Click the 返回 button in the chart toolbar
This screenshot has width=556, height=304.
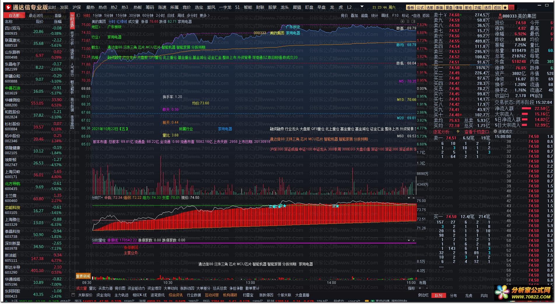click(426, 15)
